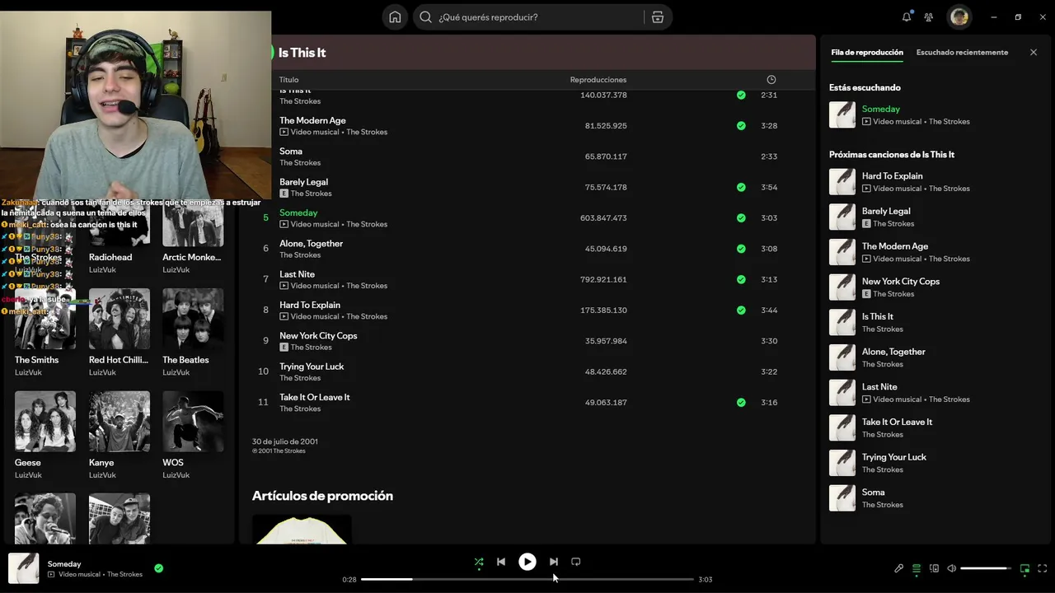The width and height of the screenshot is (1055, 593).
Task: Click "Reproducciones" column header
Action: coord(598,80)
